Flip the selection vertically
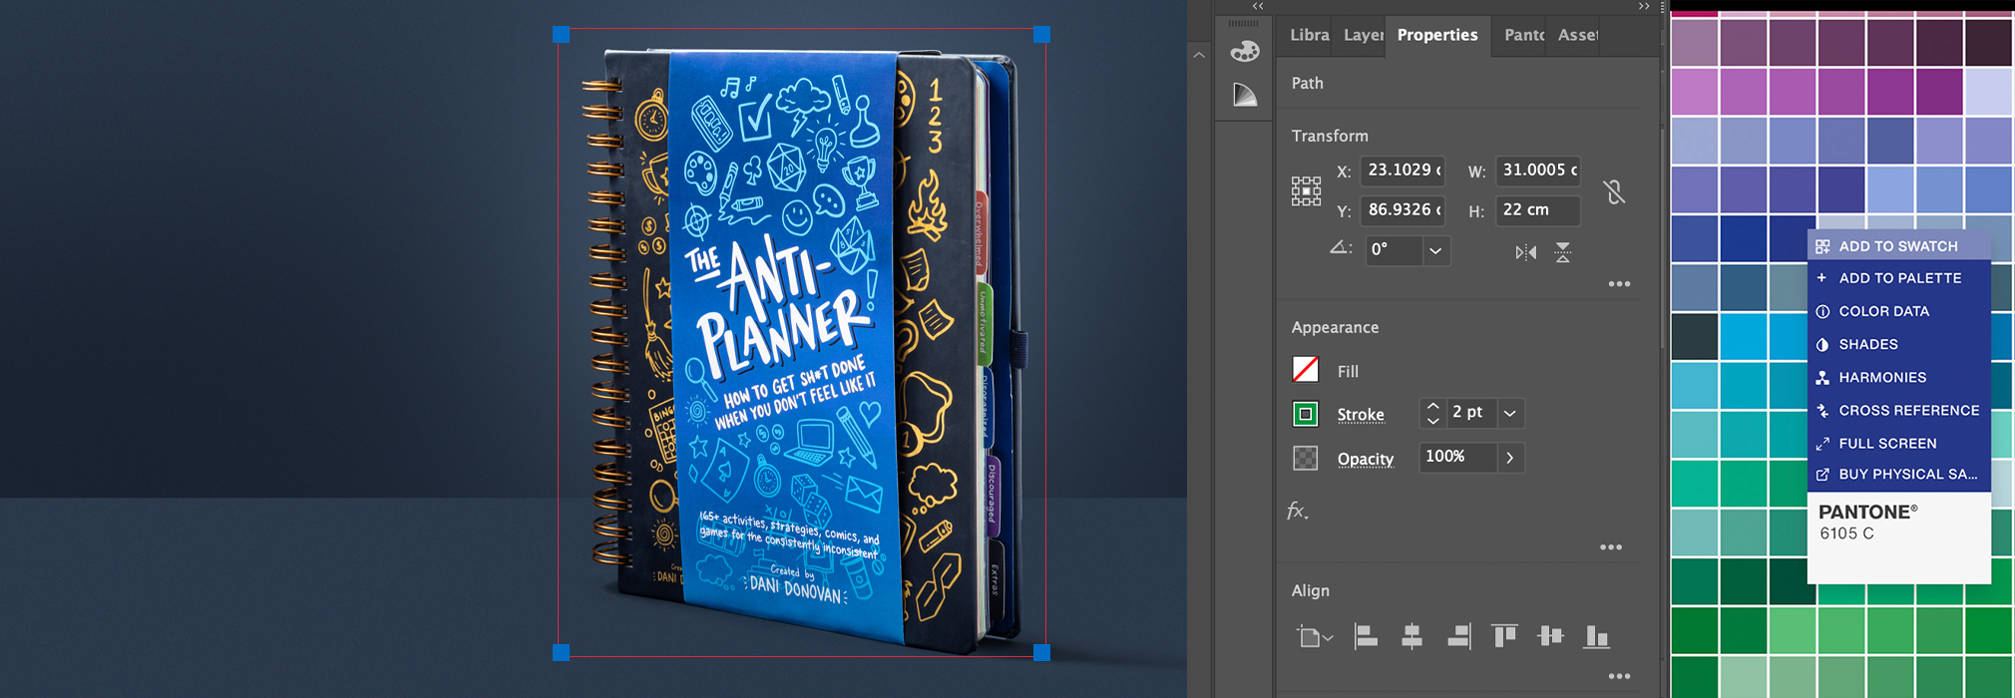The width and height of the screenshot is (2015, 698). pos(1563,252)
